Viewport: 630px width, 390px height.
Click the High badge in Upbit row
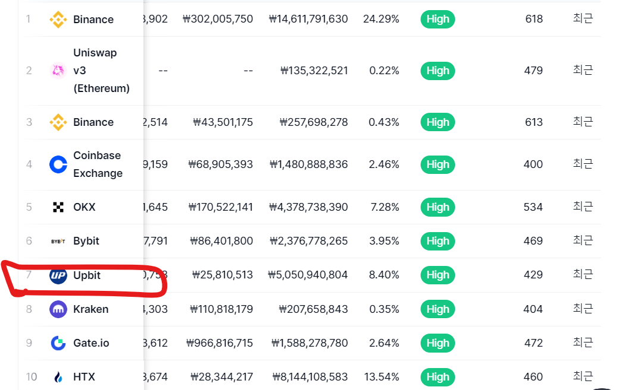(x=437, y=275)
